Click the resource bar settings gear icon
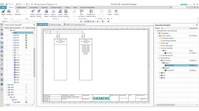The width and height of the screenshot is (199, 111). (2, 24)
